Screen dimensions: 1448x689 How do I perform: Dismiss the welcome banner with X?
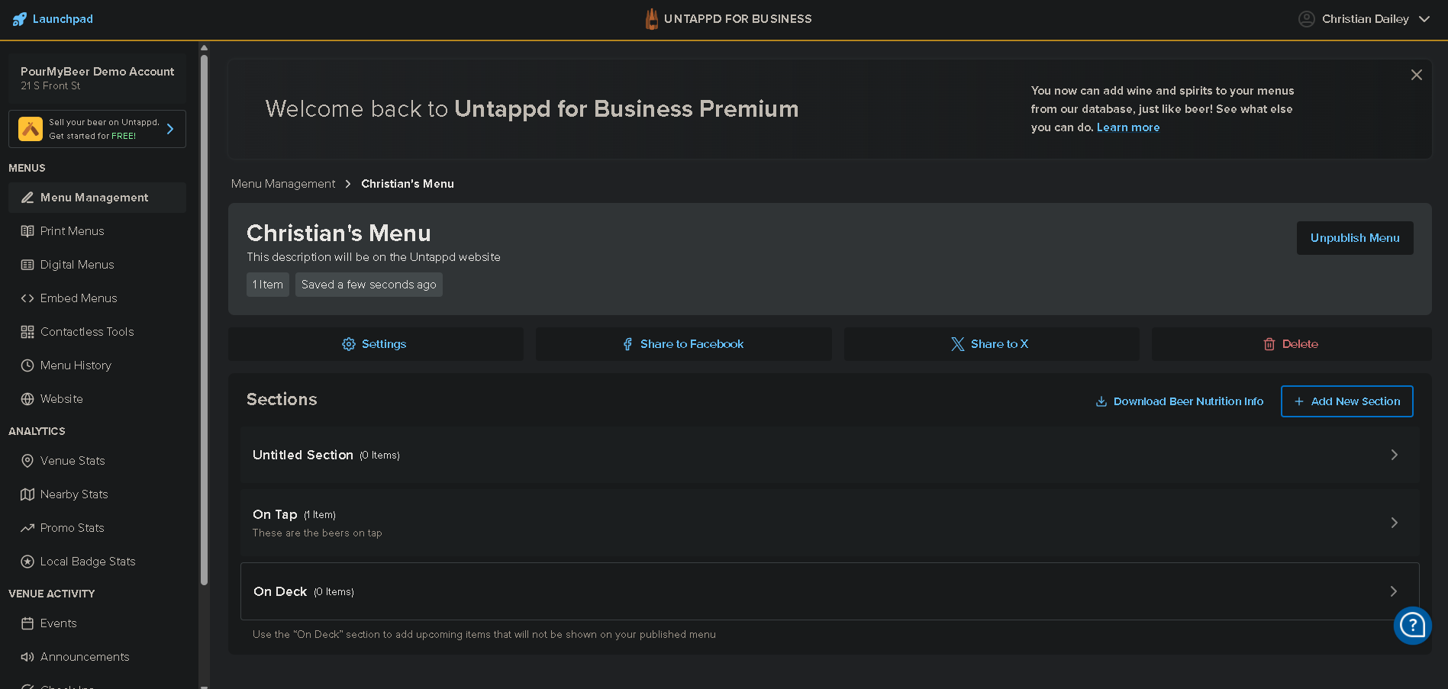[x=1416, y=75]
